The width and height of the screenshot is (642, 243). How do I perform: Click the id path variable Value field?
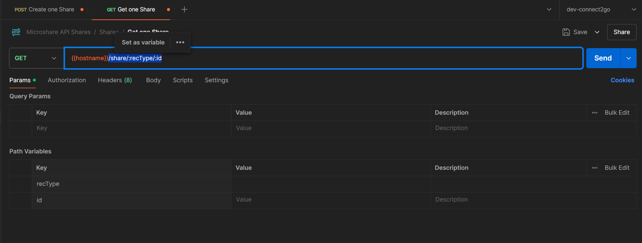tap(331, 200)
